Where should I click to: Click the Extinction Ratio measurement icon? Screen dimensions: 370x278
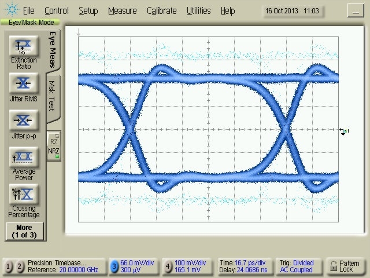24,45
